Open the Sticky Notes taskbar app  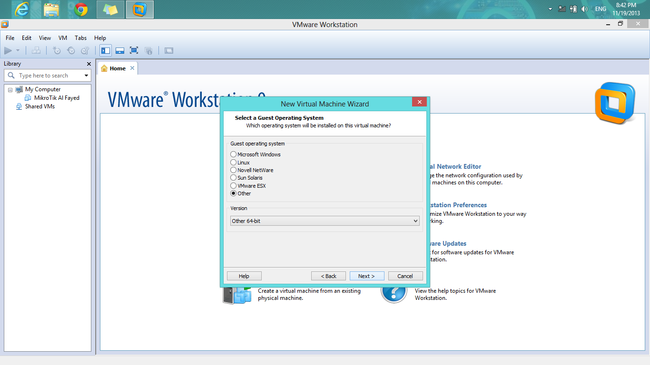click(110, 10)
